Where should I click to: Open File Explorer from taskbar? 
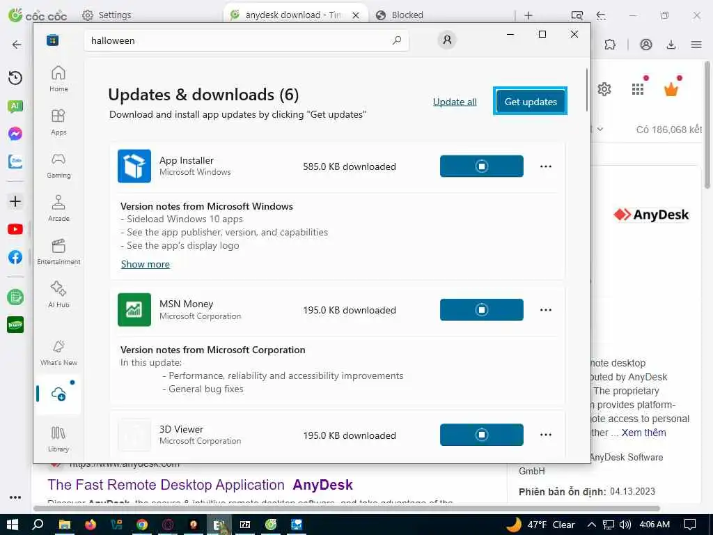coord(64,525)
